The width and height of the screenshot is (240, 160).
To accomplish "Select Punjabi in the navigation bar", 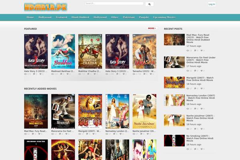I will click(x=144, y=17).
